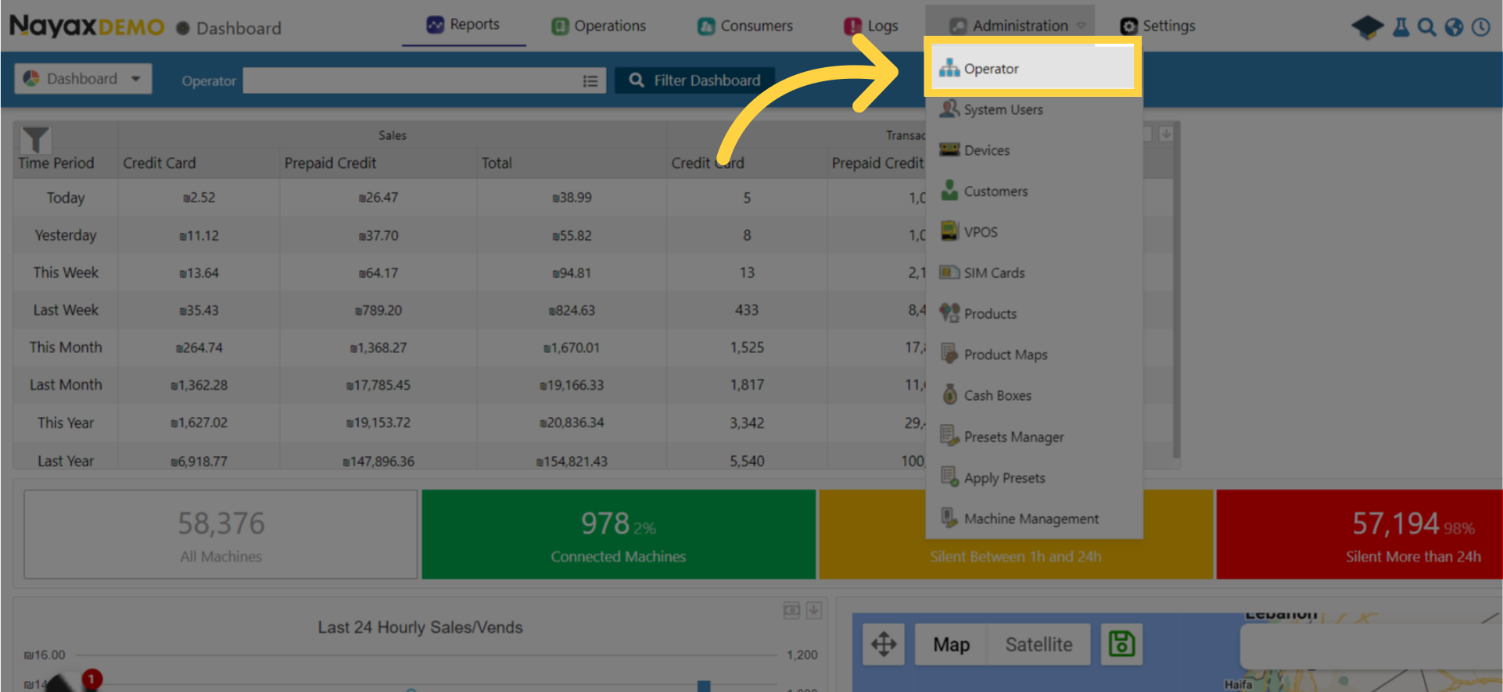Click the map pan/move control

pyautogui.click(x=884, y=644)
